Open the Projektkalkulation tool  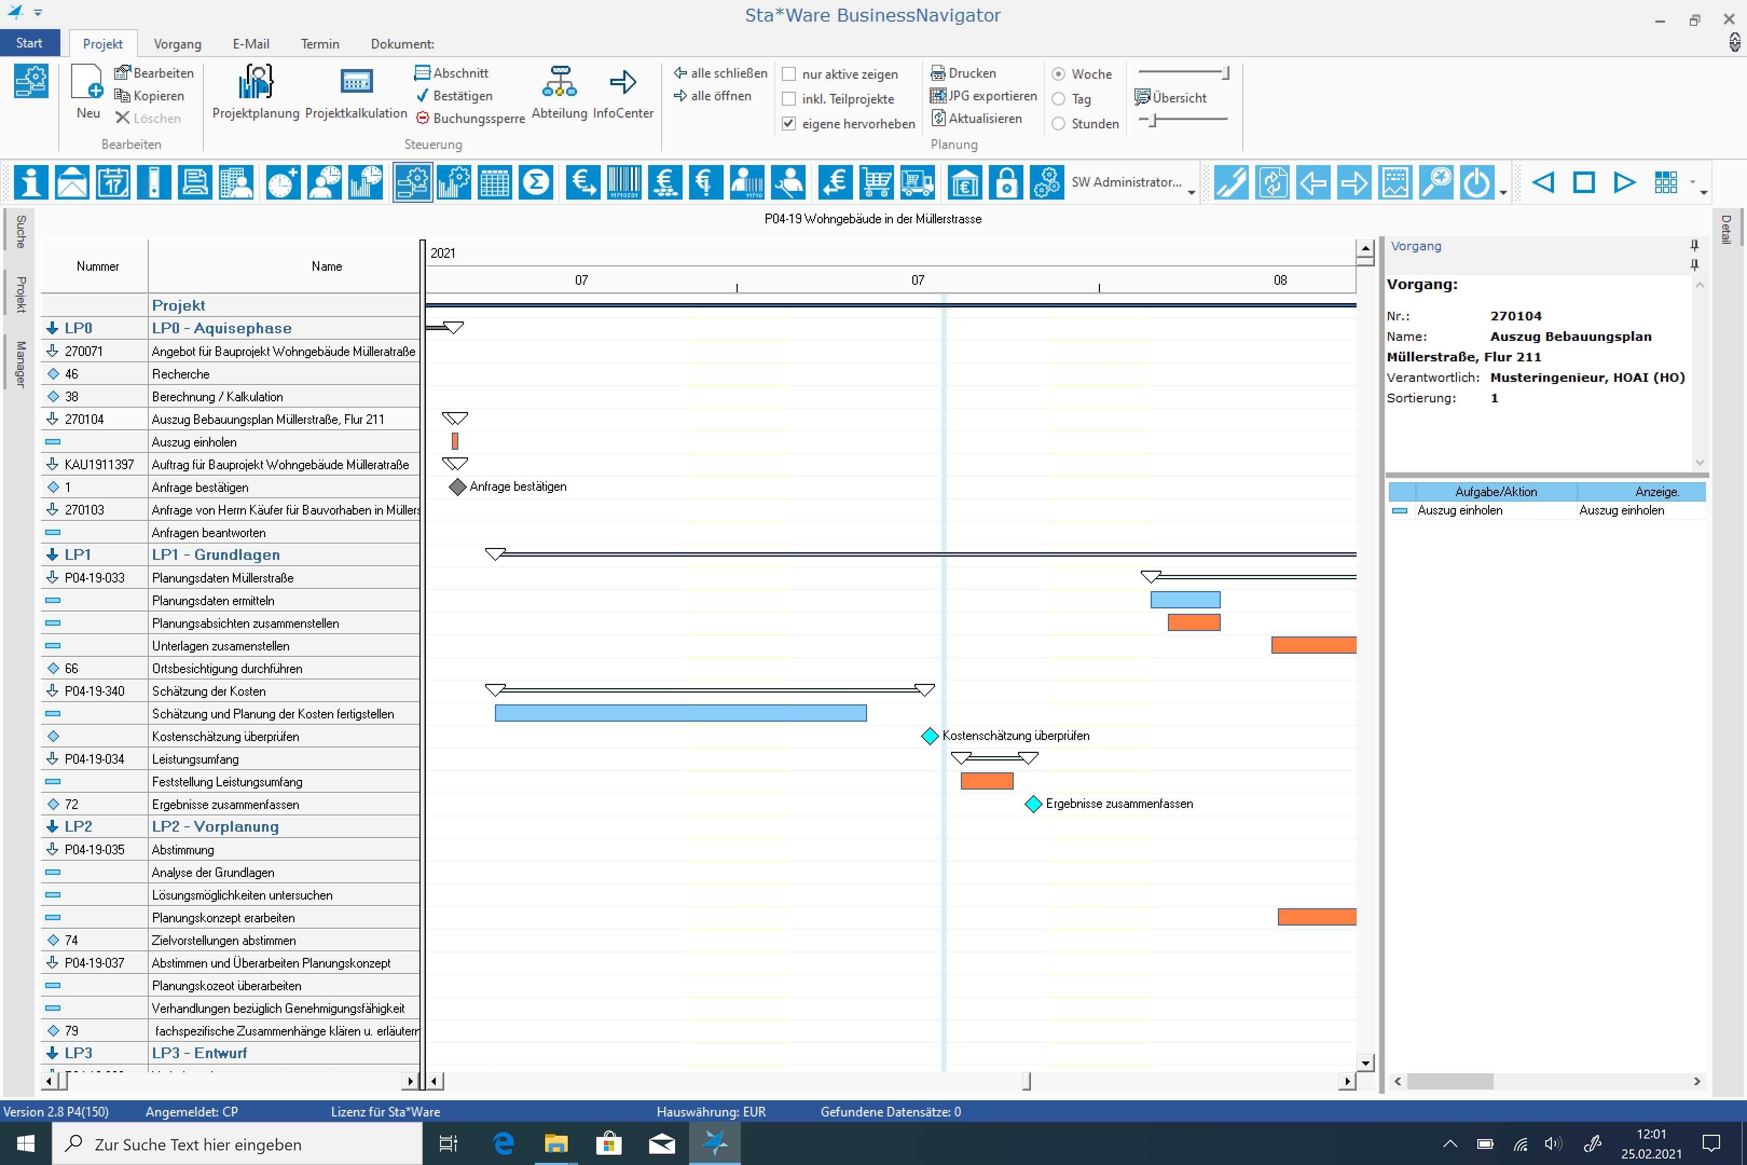(356, 83)
